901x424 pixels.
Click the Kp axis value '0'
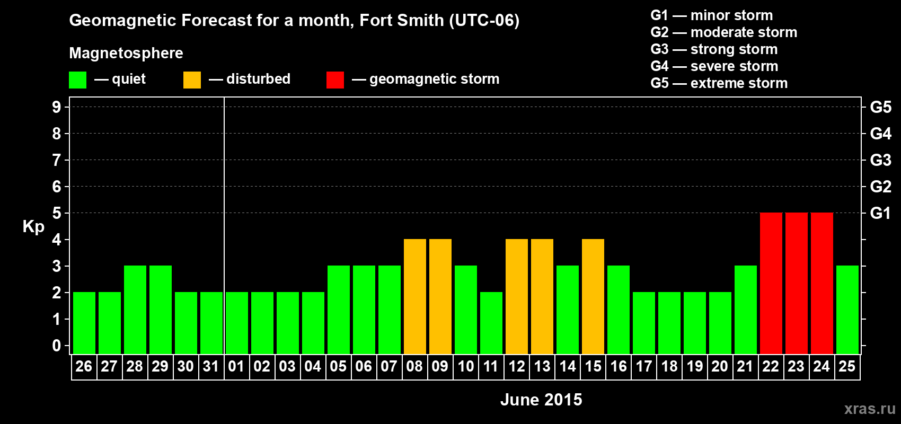(57, 346)
